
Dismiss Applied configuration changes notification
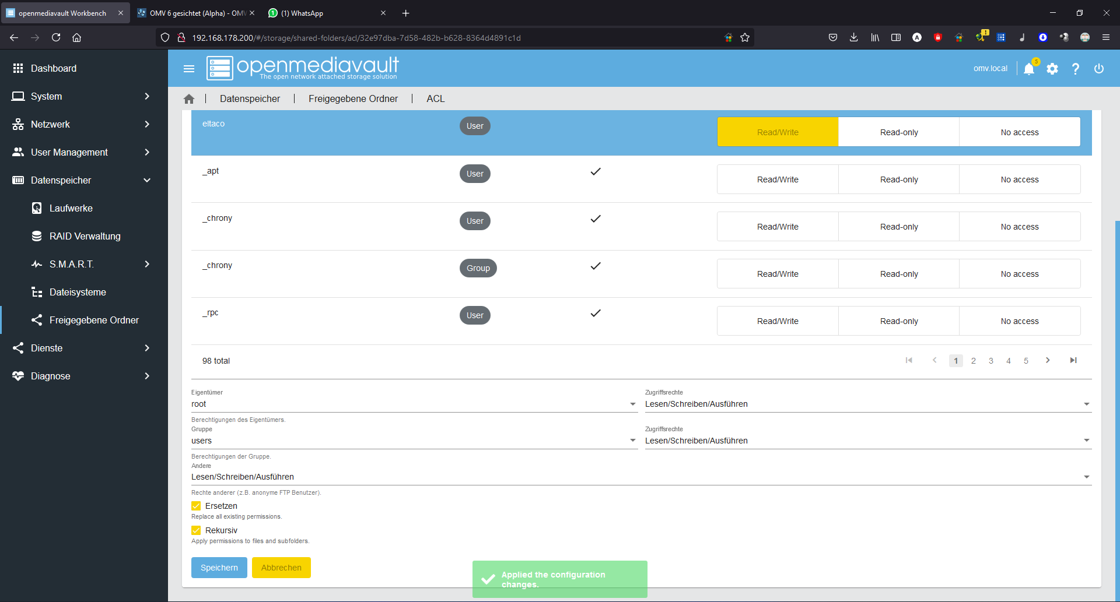pyautogui.click(x=560, y=579)
